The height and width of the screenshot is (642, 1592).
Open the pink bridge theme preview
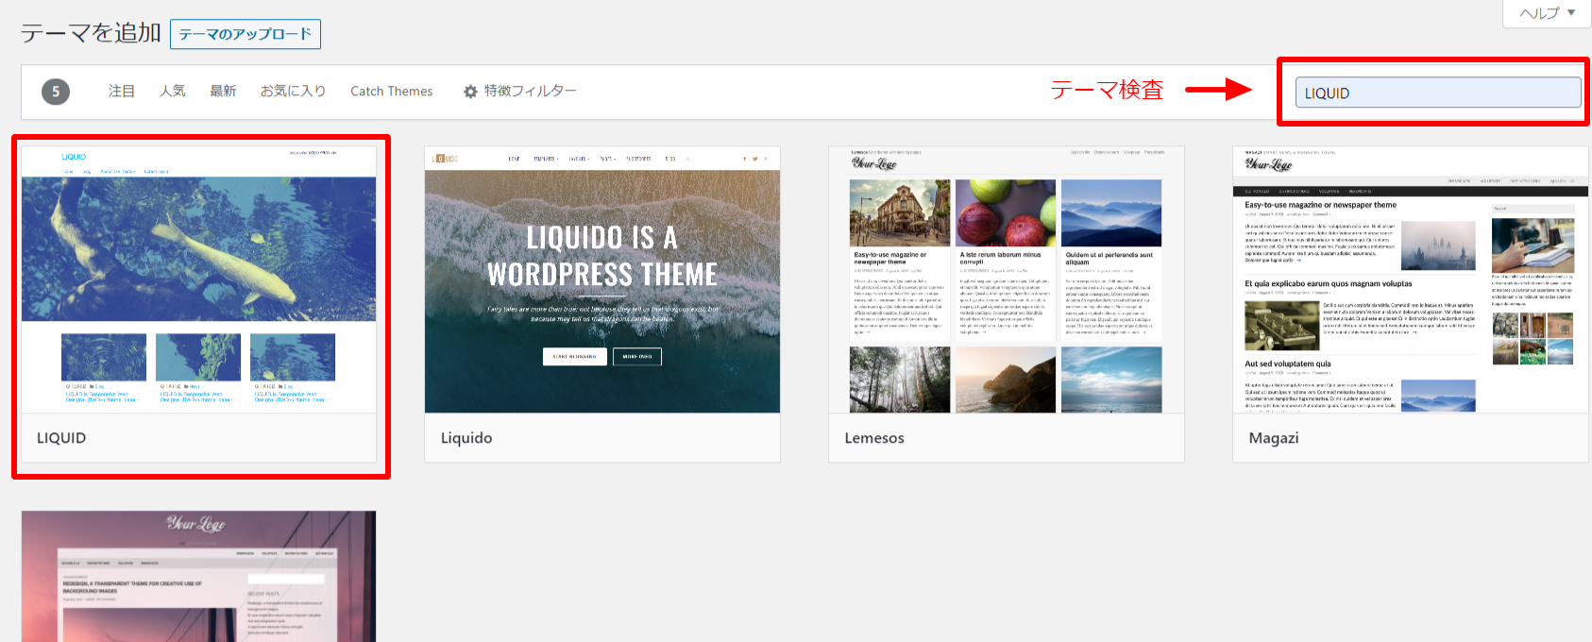pos(198,577)
